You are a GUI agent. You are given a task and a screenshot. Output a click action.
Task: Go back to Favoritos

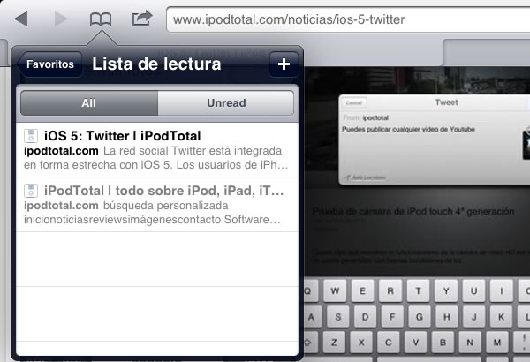(50, 64)
